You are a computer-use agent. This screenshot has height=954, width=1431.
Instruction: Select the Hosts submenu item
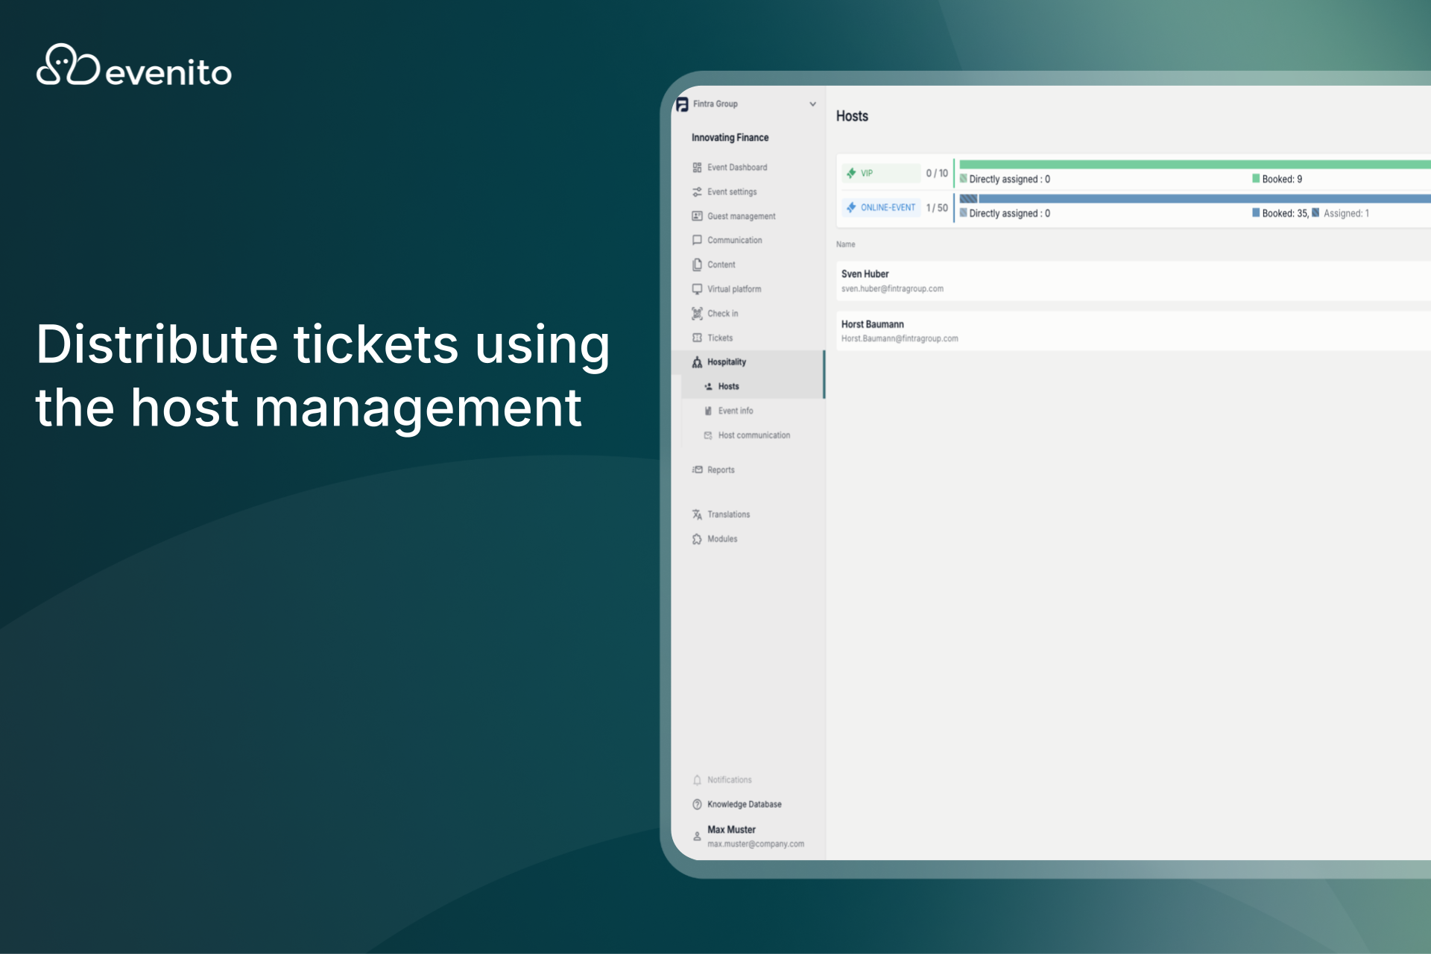tap(728, 387)
